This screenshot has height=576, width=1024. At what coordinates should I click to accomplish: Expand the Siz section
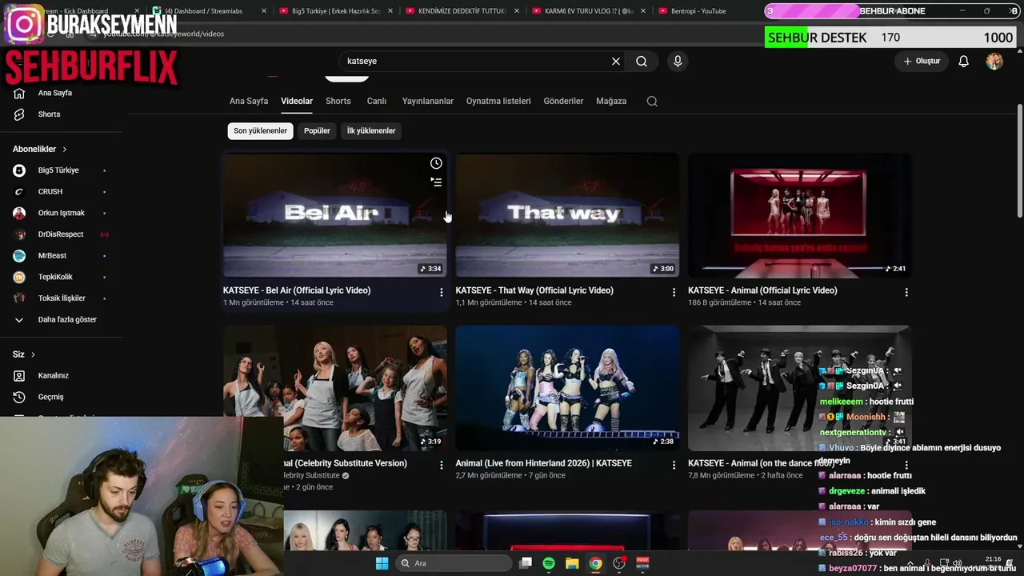24,354
